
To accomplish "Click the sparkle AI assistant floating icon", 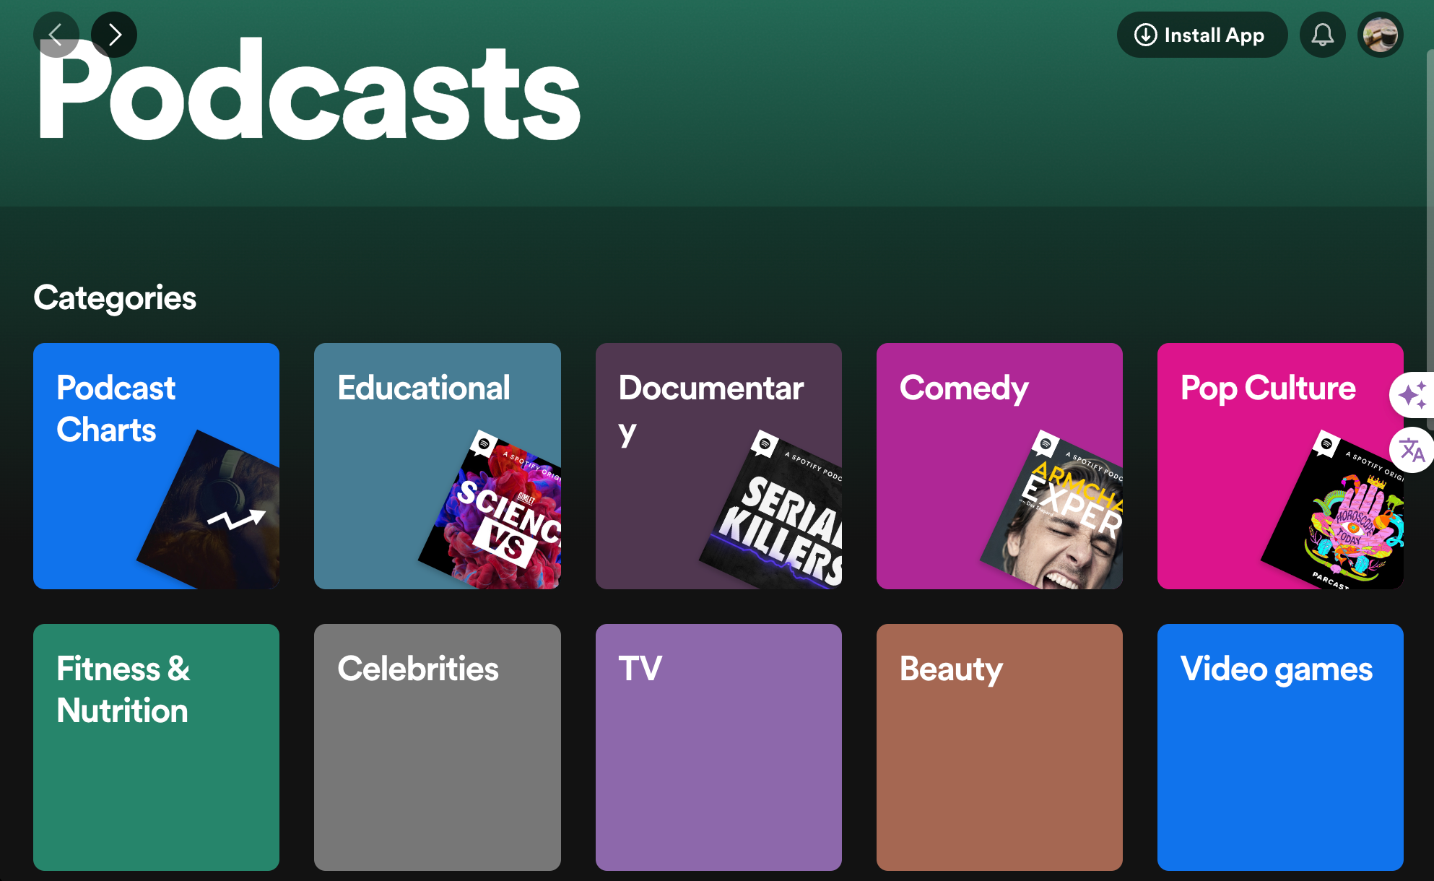I will (1412, 395).
